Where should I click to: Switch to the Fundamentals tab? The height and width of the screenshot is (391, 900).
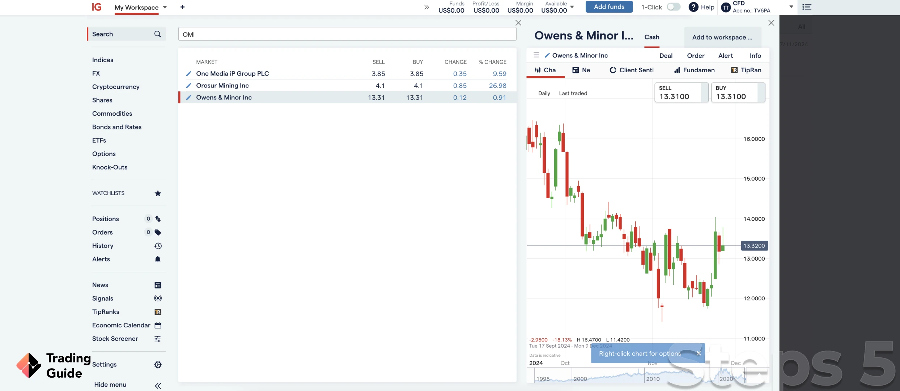tap(694, 70)
